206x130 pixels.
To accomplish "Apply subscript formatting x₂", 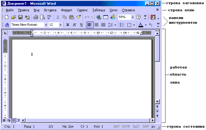I will 151,25.
